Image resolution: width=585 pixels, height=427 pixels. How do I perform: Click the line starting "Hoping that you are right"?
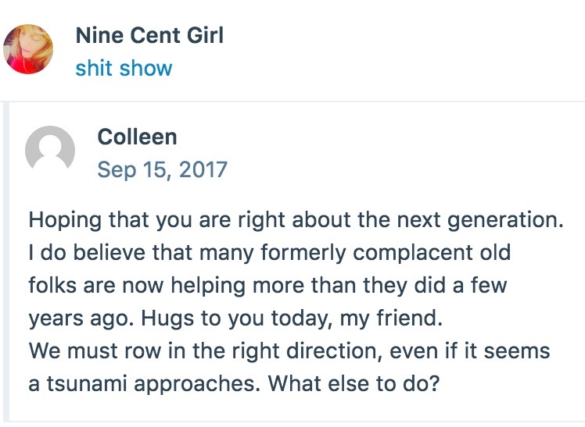point(296,219)
